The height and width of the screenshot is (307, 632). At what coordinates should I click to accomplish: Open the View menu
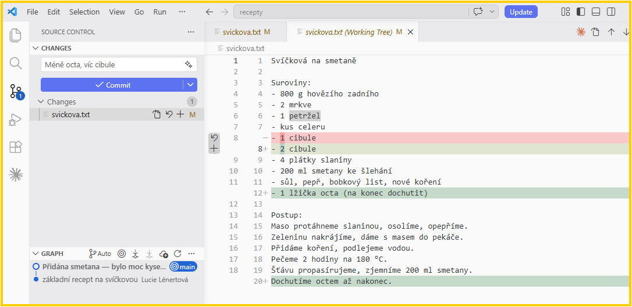point(117,12)
